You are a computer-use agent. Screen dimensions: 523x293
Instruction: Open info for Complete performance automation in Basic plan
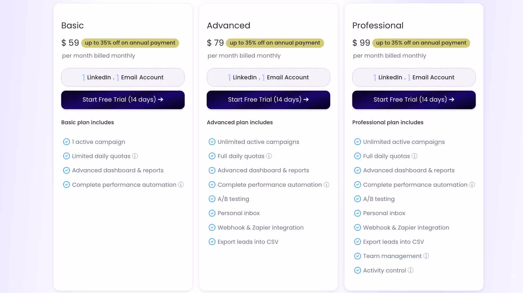pyautogui.click(x=181, y=185)
